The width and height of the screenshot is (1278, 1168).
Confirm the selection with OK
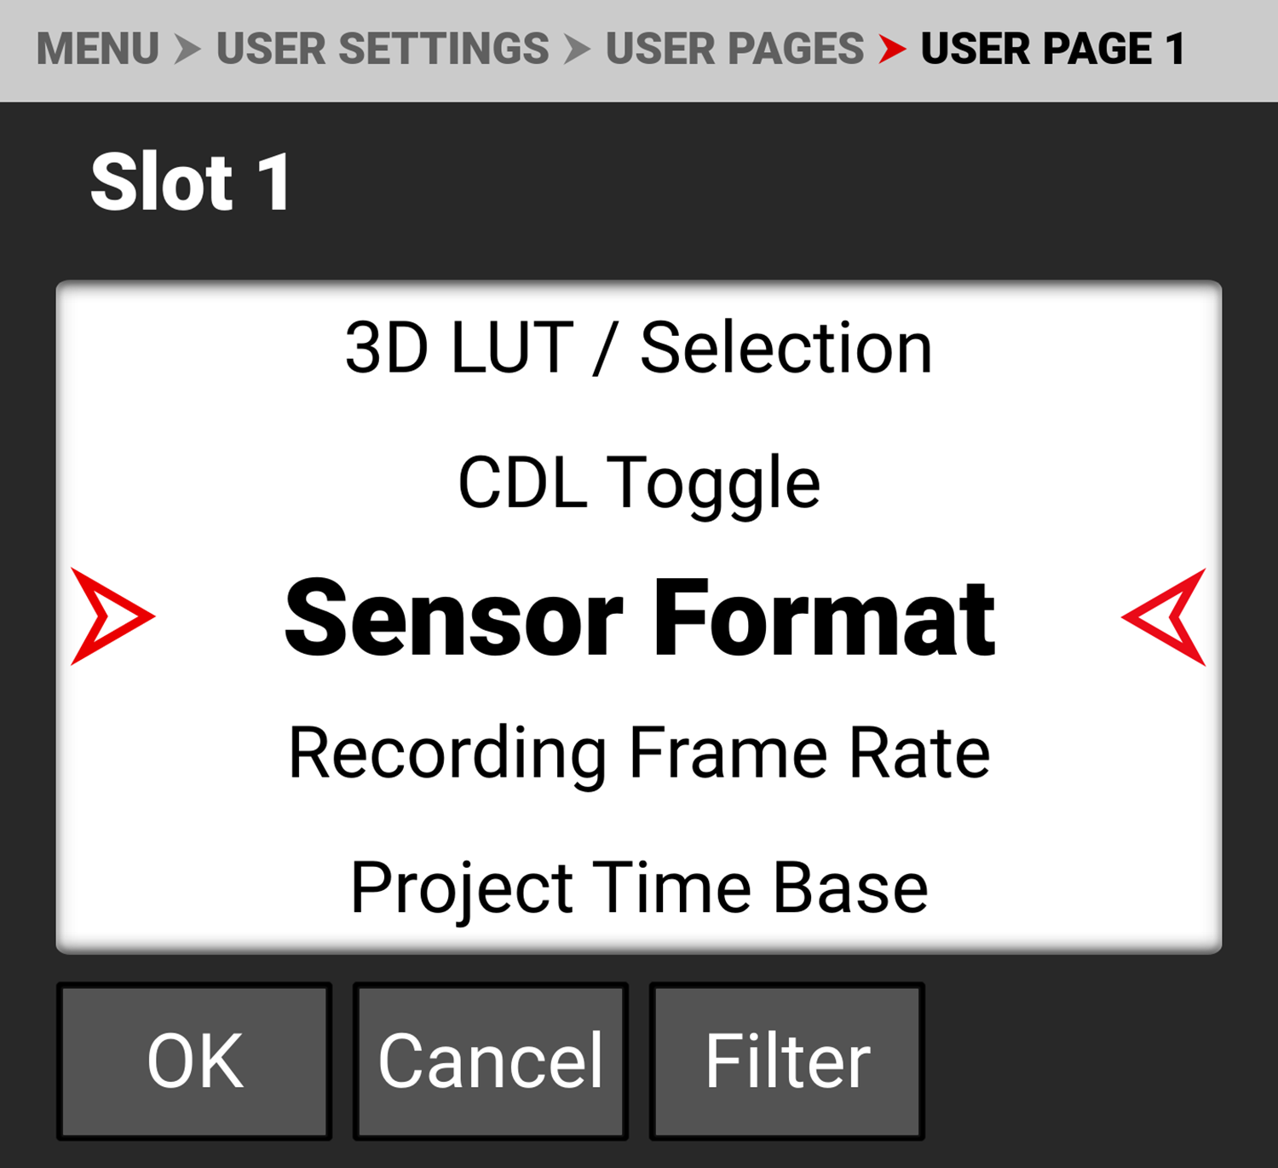click(194, 1061)
